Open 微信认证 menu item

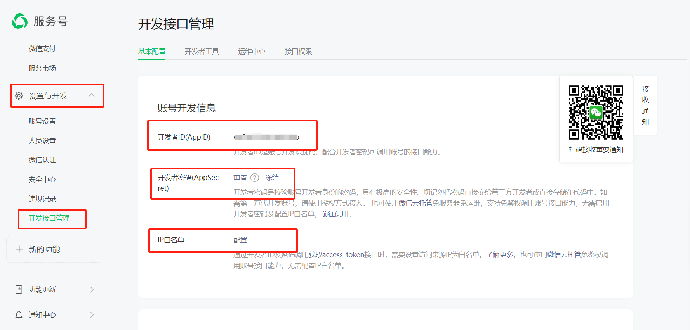tap(42, 160)
